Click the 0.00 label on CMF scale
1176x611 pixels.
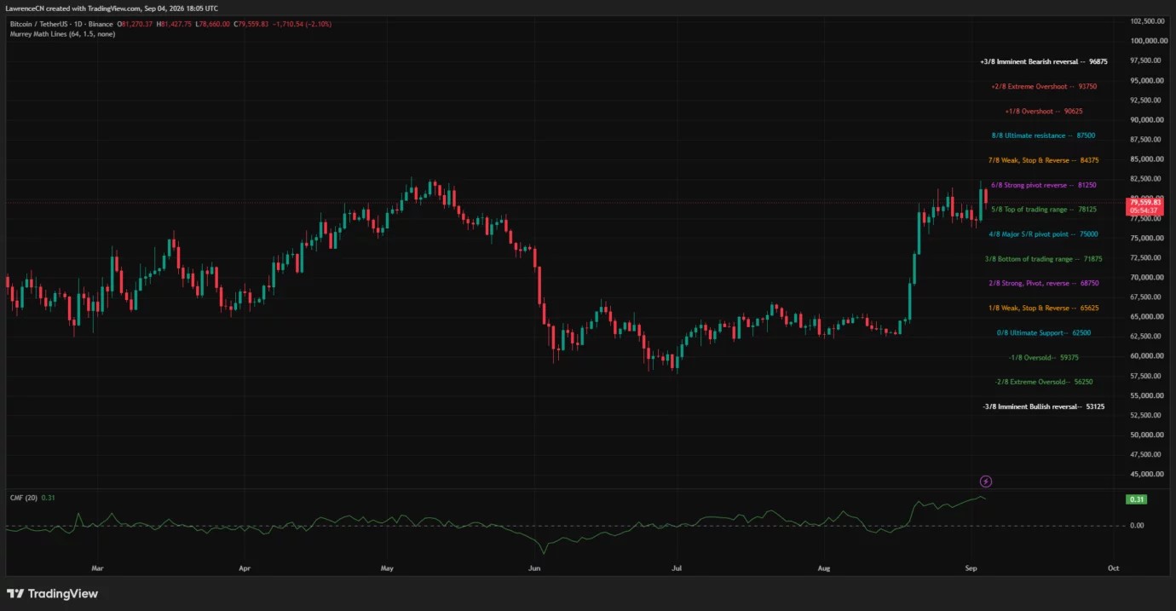tap(1137, 526)
